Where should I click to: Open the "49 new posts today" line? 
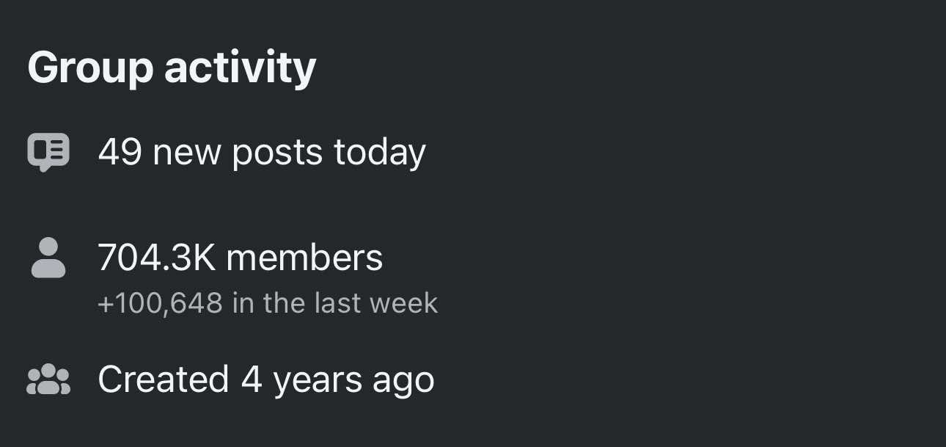pyautogui.click(x=261, y=153)
